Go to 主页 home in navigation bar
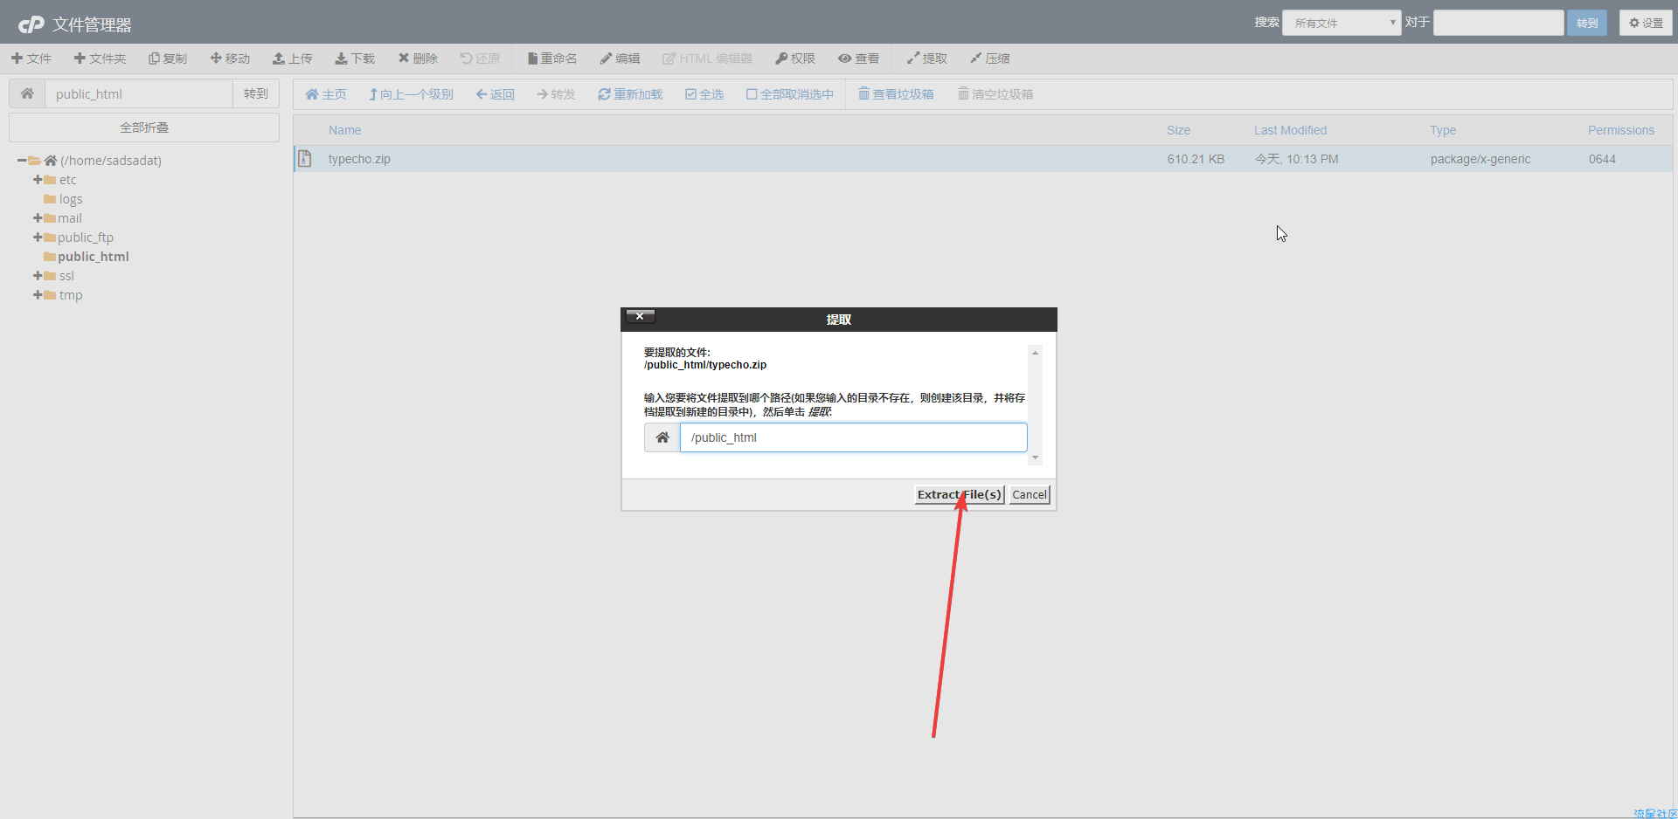Viewport: 1678px width, 819px height. (x=326, y=94)
